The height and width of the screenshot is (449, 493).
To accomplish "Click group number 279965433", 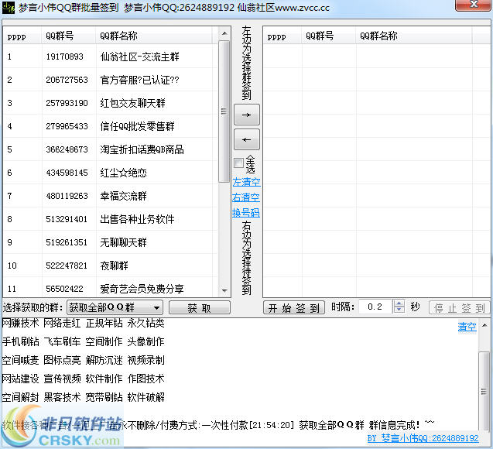I will [67, 126].
